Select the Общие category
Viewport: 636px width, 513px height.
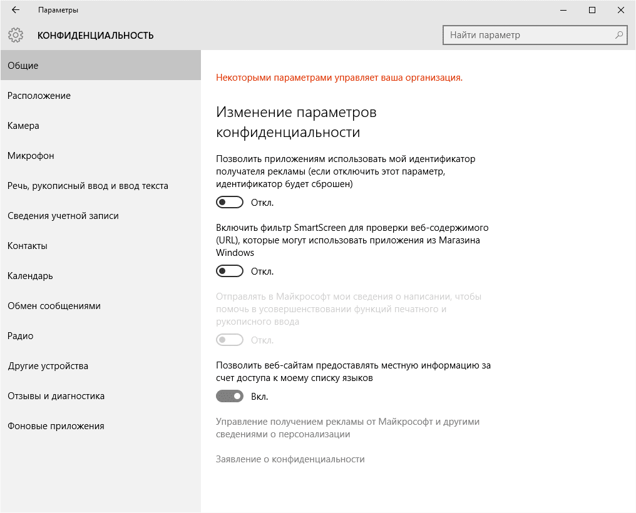tap(101, 65)
